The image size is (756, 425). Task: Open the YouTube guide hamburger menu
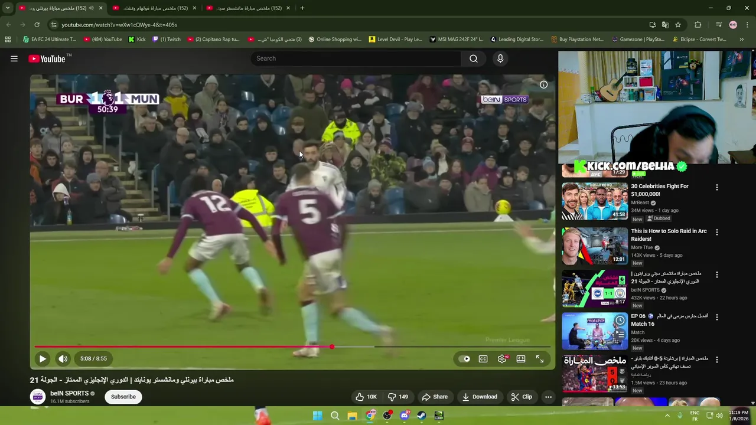14,58
